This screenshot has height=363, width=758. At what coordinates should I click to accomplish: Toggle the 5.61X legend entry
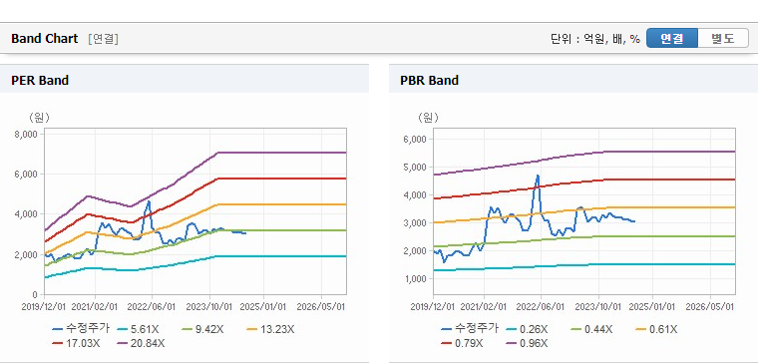138,329
